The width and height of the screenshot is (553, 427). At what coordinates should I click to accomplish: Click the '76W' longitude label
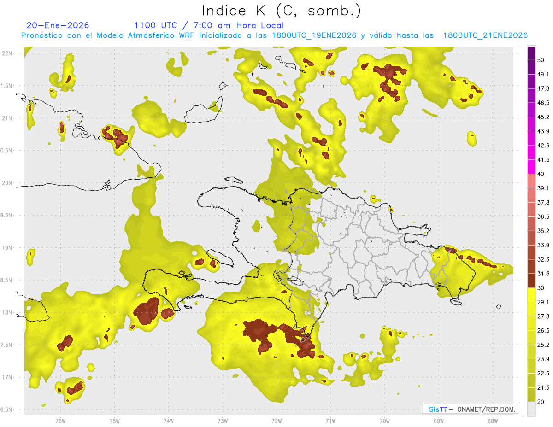pyautogui.click(x=60, y=421)
